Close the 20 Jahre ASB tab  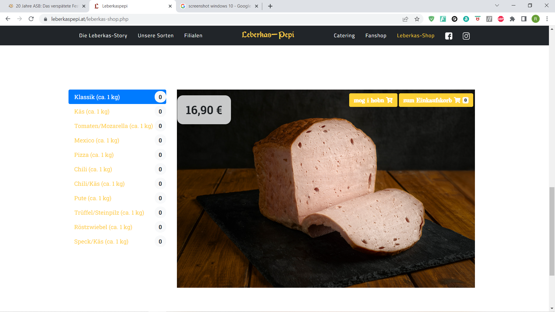[84, 6]
